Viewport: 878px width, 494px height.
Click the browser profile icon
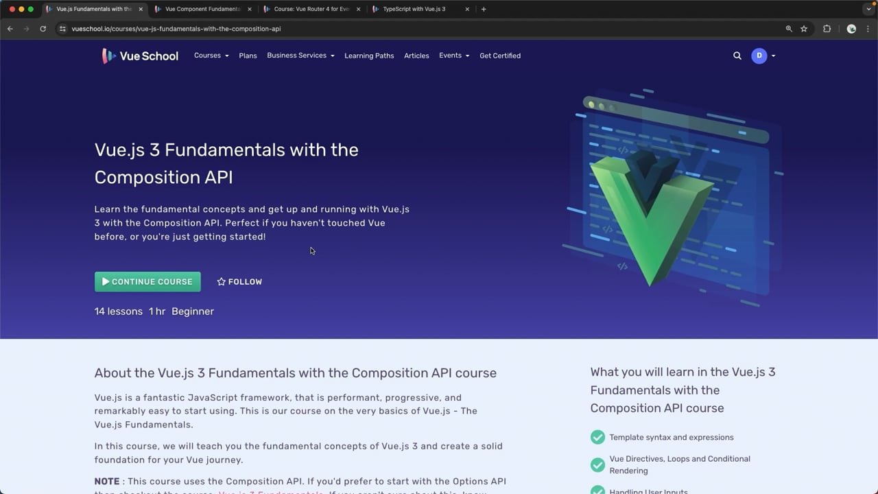coord(851,29)
